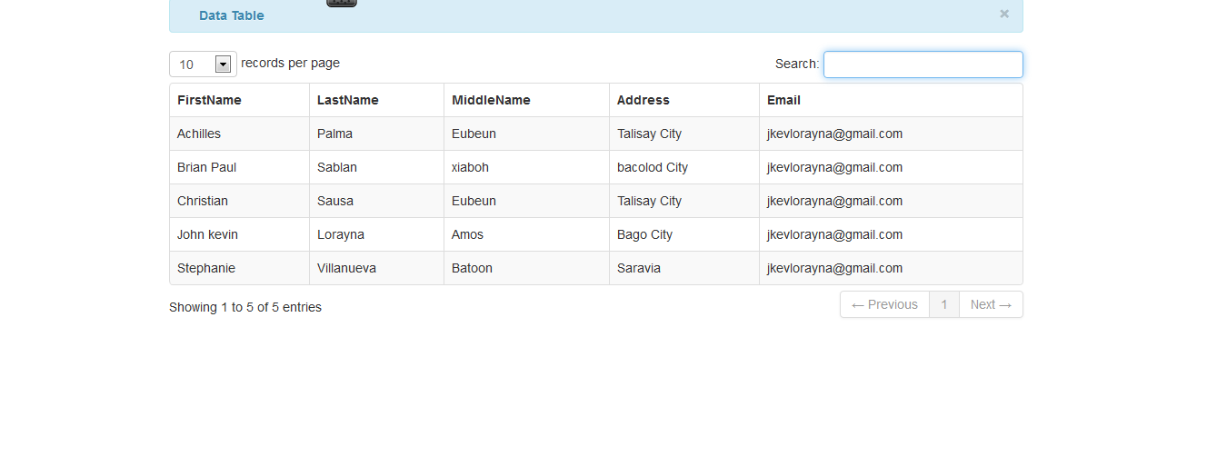Go to the Next page
The image size is (1217, 466).
click(991, 304)
